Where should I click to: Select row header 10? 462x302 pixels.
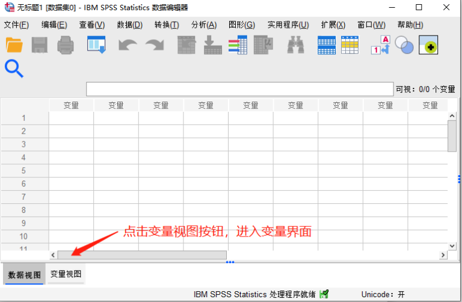click(24, 236)
